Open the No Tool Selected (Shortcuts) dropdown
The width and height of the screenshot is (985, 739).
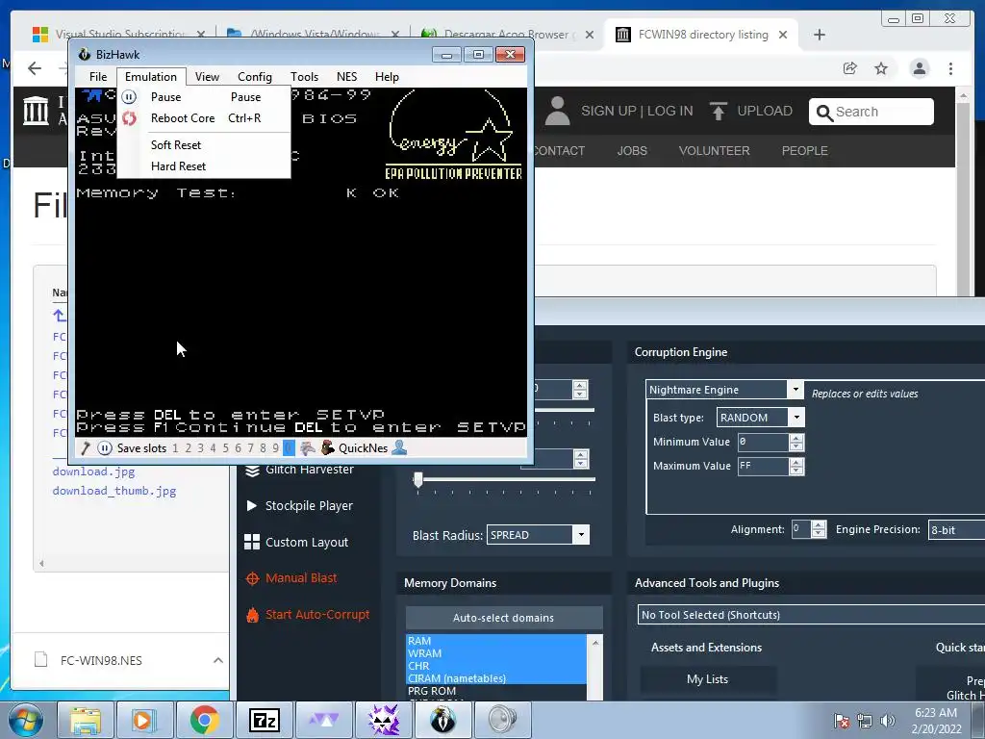click(x=811, y=615)
